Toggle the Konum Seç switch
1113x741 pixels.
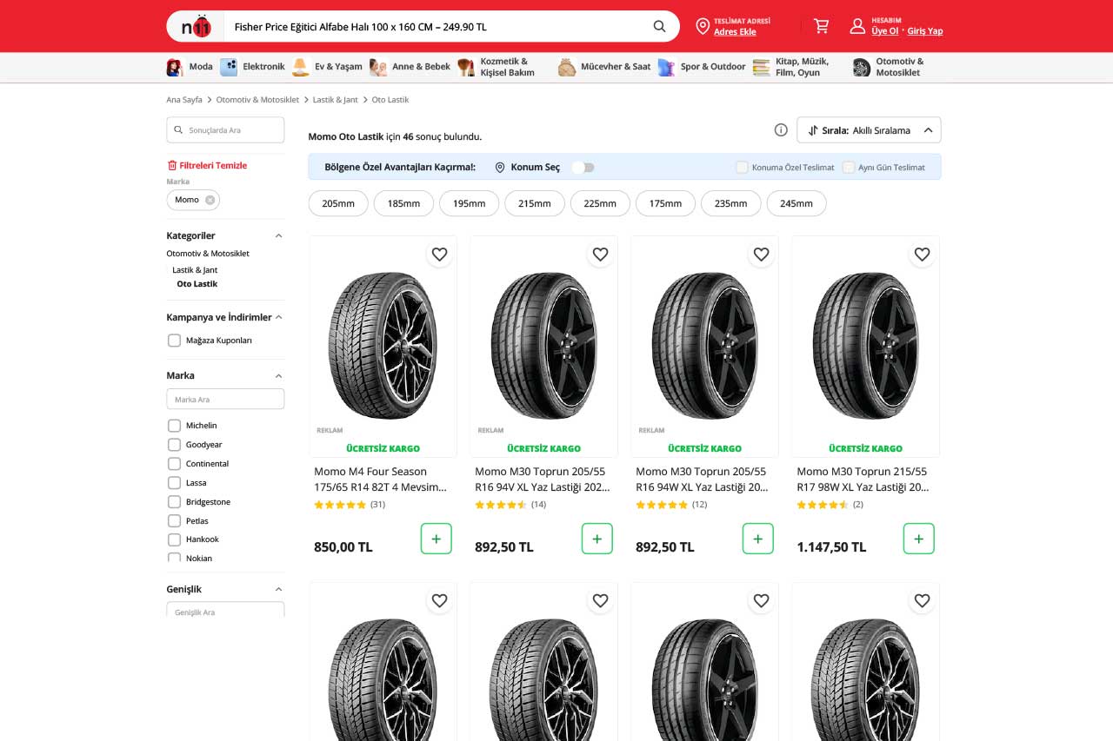coord(583,168)
